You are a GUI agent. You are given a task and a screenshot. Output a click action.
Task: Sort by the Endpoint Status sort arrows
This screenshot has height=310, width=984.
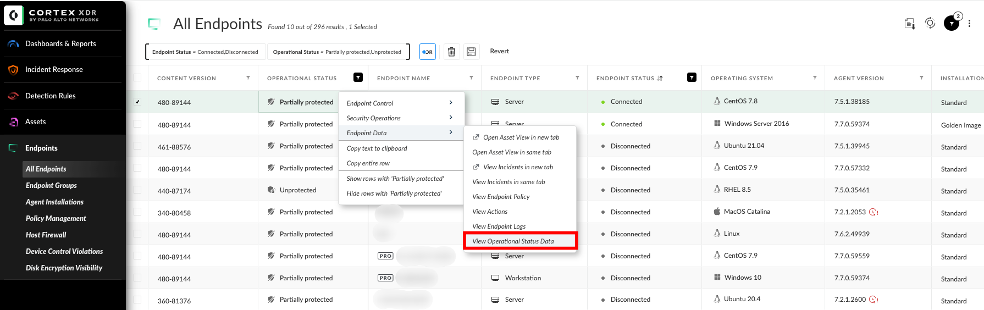[660, 78]
